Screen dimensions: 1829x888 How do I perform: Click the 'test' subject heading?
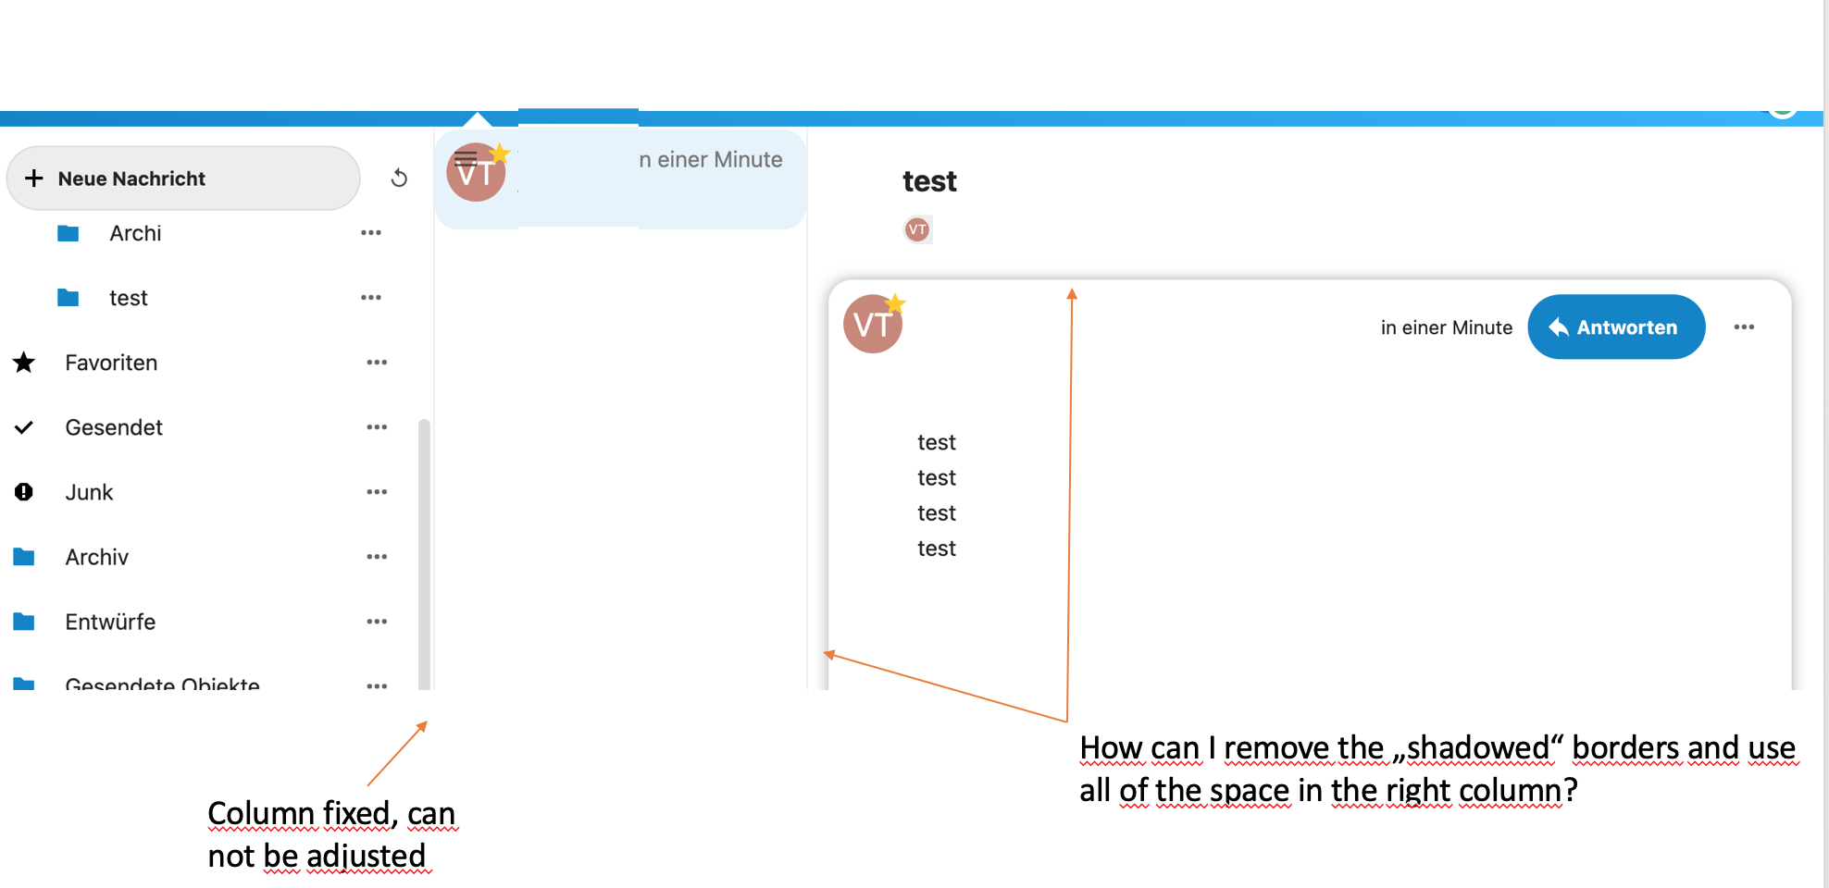tap(929, 181)
